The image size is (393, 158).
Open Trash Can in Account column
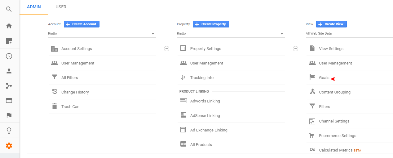pyautogui.click(x=70, y=107)
